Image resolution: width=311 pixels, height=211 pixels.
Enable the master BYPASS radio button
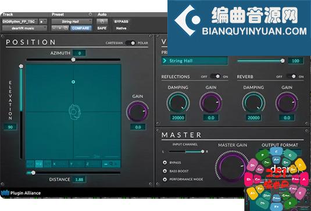(x=165, y=162)
